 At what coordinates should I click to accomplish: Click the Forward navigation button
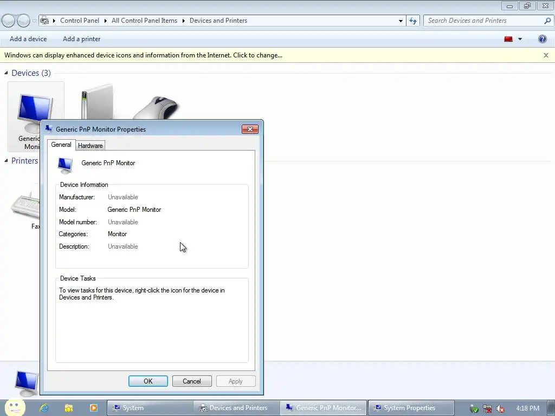pyautogui.click(x=23, y=21)
